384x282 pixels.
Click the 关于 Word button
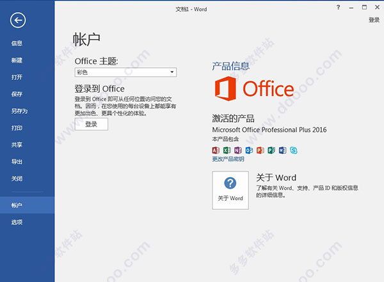(230, 190)
